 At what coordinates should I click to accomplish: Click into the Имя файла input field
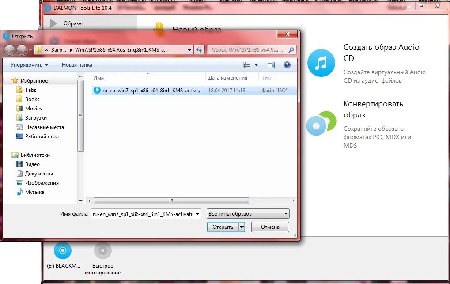coord(143,214)
